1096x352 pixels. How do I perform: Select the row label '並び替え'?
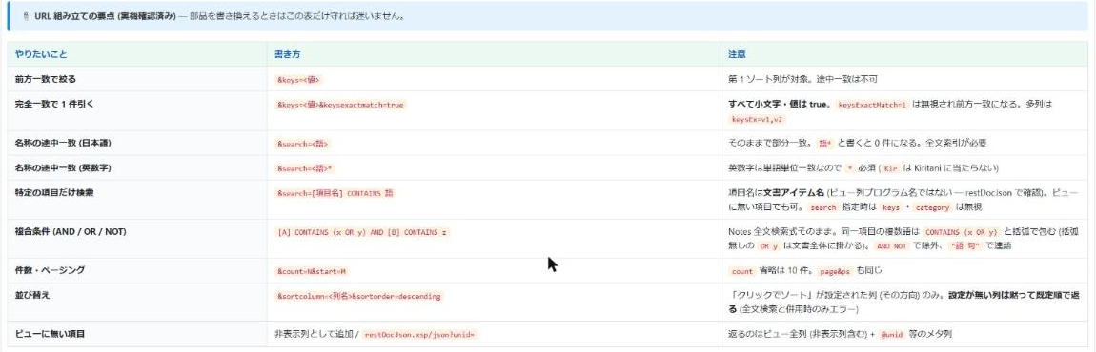point(32,296)
